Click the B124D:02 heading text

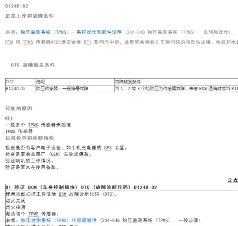click(x=17, y=6)
